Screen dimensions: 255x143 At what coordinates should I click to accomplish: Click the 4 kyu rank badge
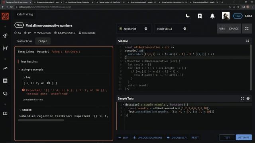click(238, 16)
